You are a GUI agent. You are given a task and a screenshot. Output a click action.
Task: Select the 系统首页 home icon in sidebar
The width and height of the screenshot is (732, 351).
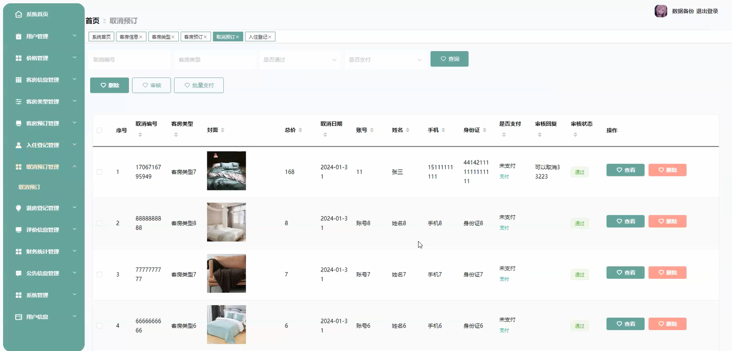18,14
